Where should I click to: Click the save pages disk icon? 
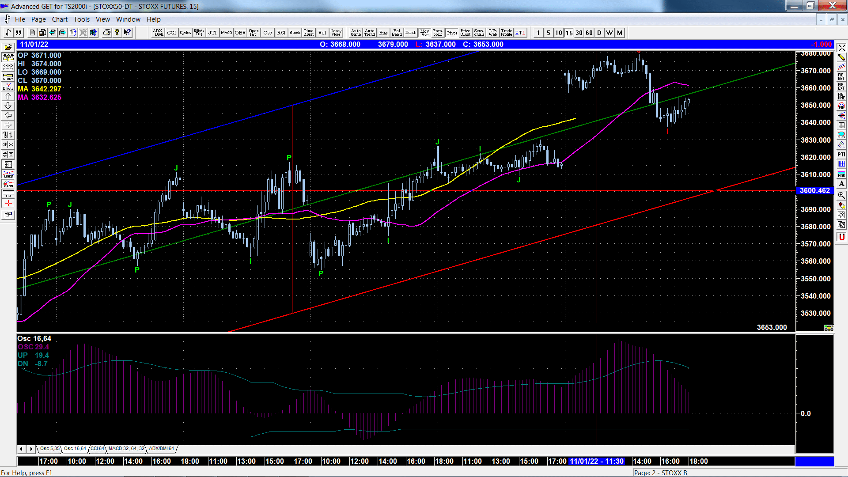42,33
